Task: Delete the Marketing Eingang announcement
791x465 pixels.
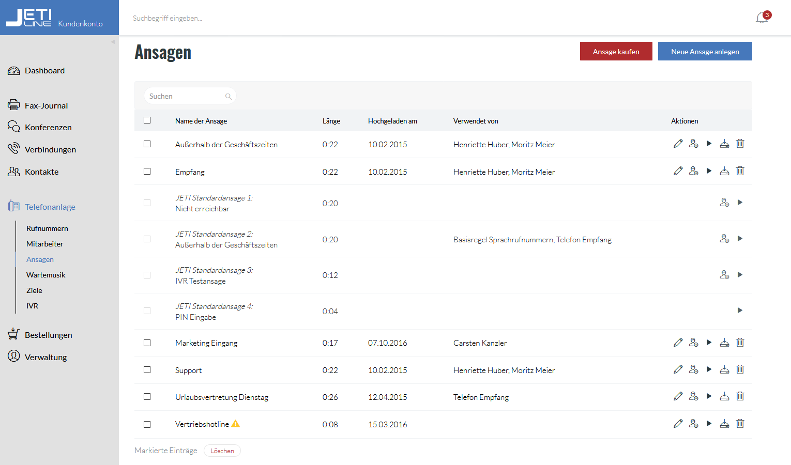Action: (x=740, y=343)
